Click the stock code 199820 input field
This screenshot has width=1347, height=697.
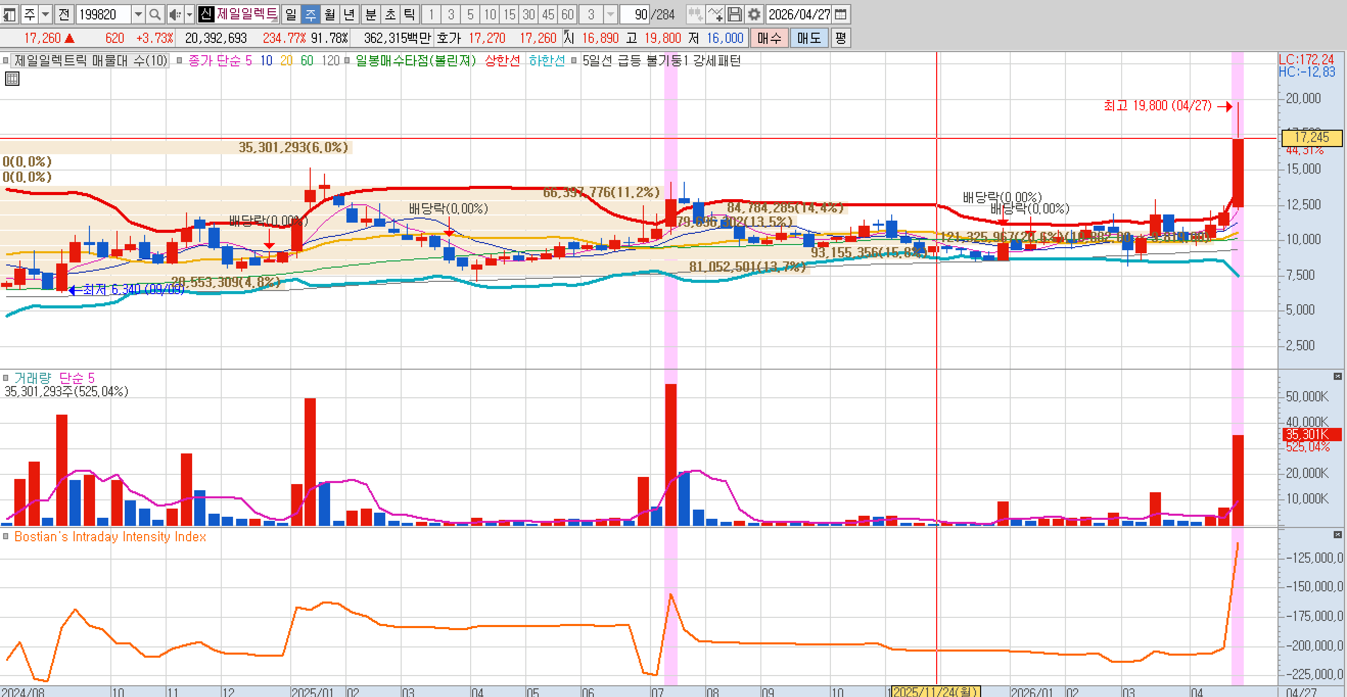(x=104, y=15)
